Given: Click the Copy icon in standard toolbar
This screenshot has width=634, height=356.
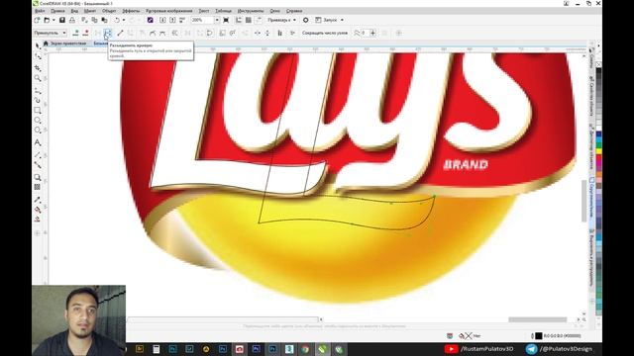Looking at the screenshot, I should coord(95,20).
